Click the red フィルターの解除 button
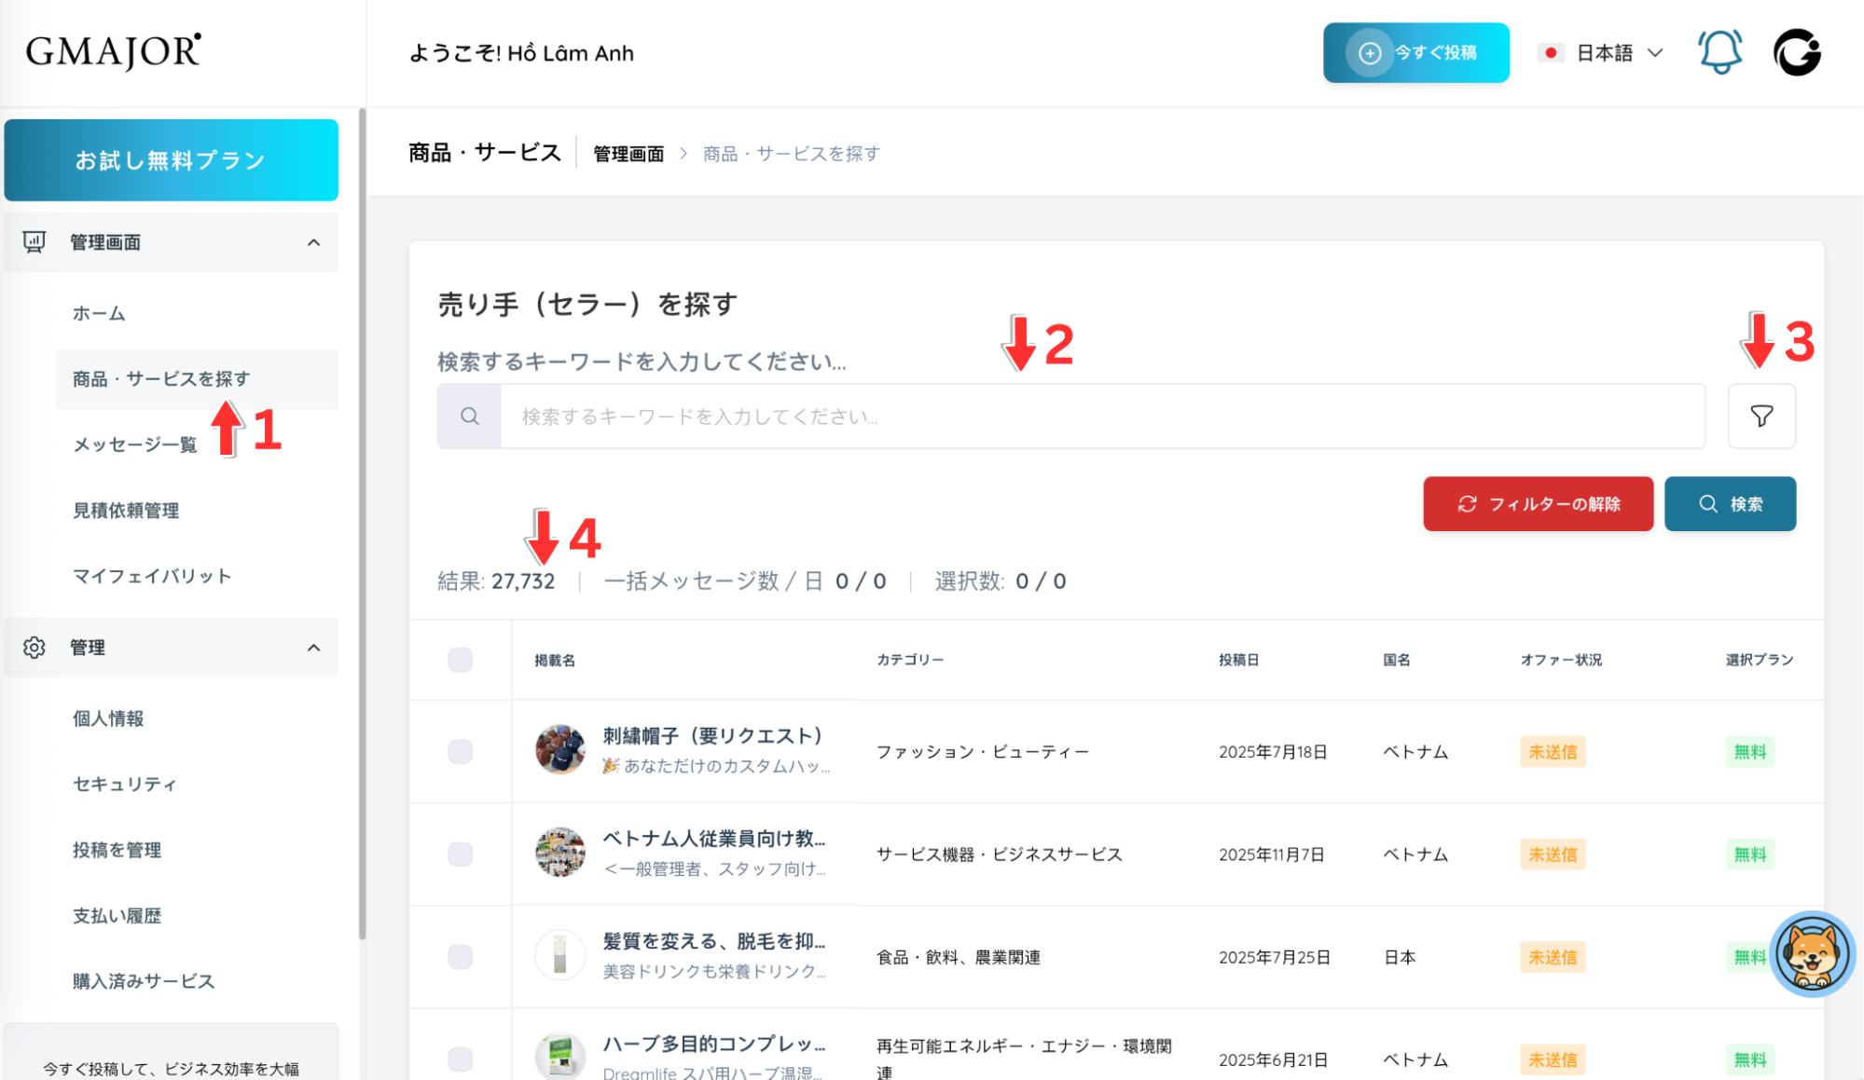This screenshot has width=1864, height=1080. tap(1538, 504)
